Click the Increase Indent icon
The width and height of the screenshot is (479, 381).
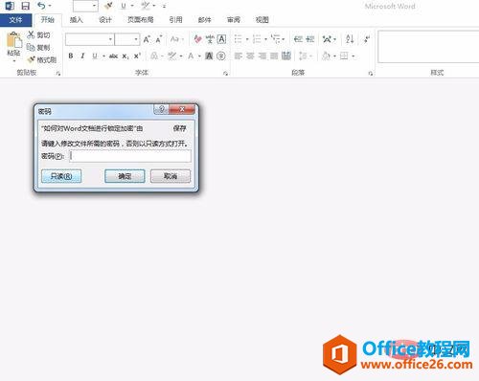pos(309,39)
